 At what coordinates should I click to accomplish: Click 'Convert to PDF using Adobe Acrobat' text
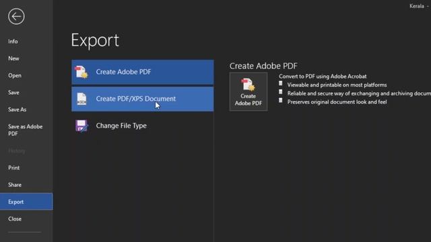click(323, 76)
